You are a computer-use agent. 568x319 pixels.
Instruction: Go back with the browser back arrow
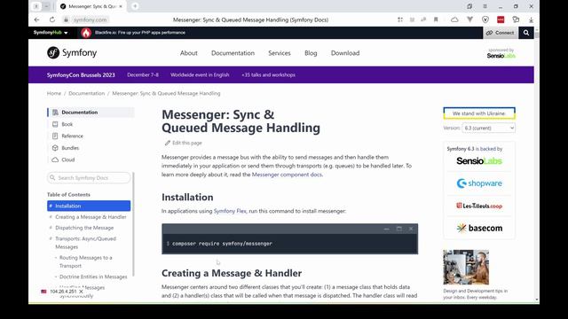coord(36,19)
